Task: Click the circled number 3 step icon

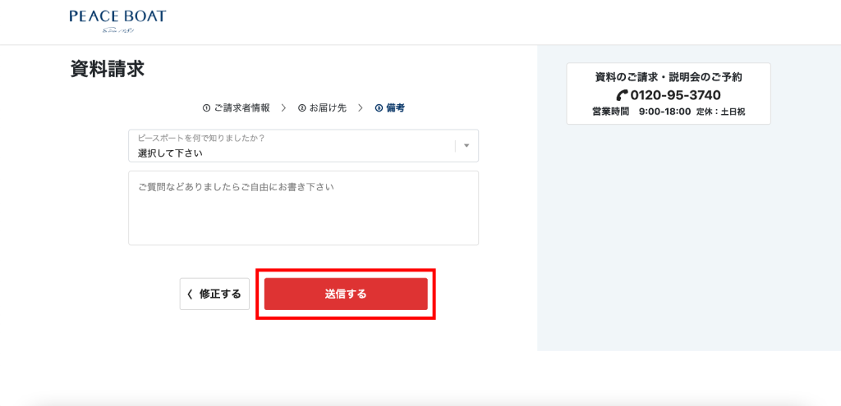Action: [x=379, y=108]
